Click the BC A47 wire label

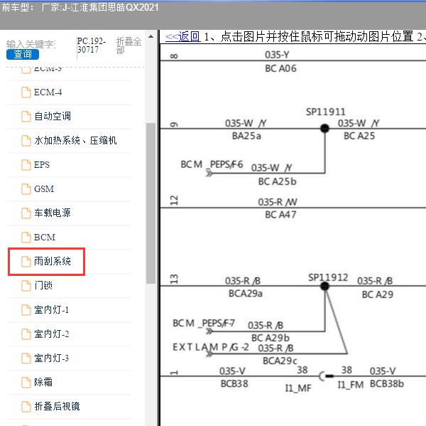pos(280,215)
